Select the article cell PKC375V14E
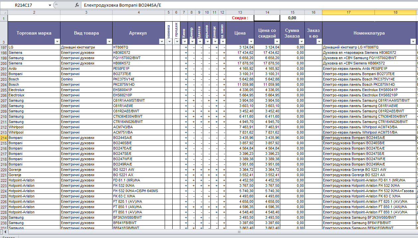This screenshot has width=418, height=238. click(x=139, y=79)
